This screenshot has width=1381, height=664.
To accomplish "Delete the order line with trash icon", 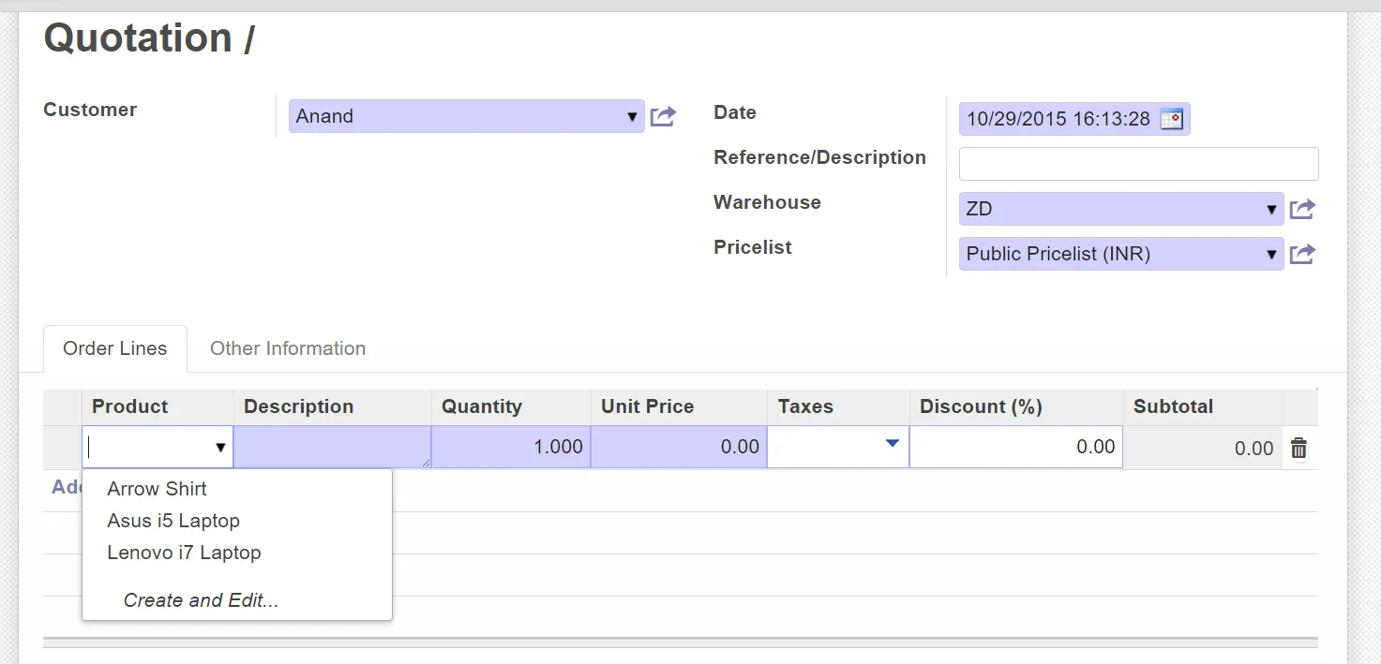I will [x=1298, y=449].
